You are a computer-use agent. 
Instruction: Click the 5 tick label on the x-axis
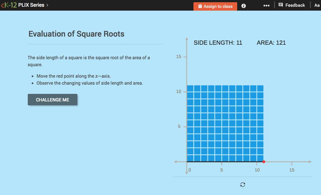point(221,170)
